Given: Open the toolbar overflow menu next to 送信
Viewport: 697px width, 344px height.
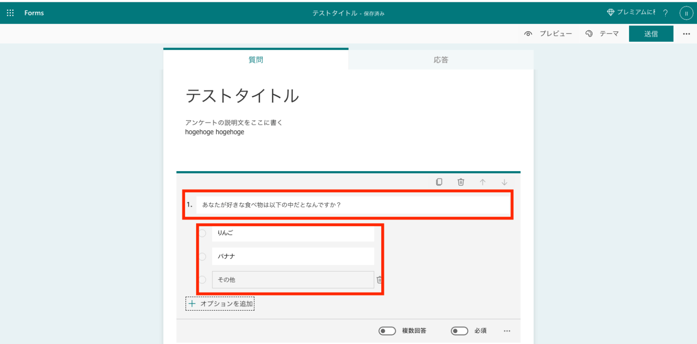Looking at the screenshot, I should coord(686,33).
